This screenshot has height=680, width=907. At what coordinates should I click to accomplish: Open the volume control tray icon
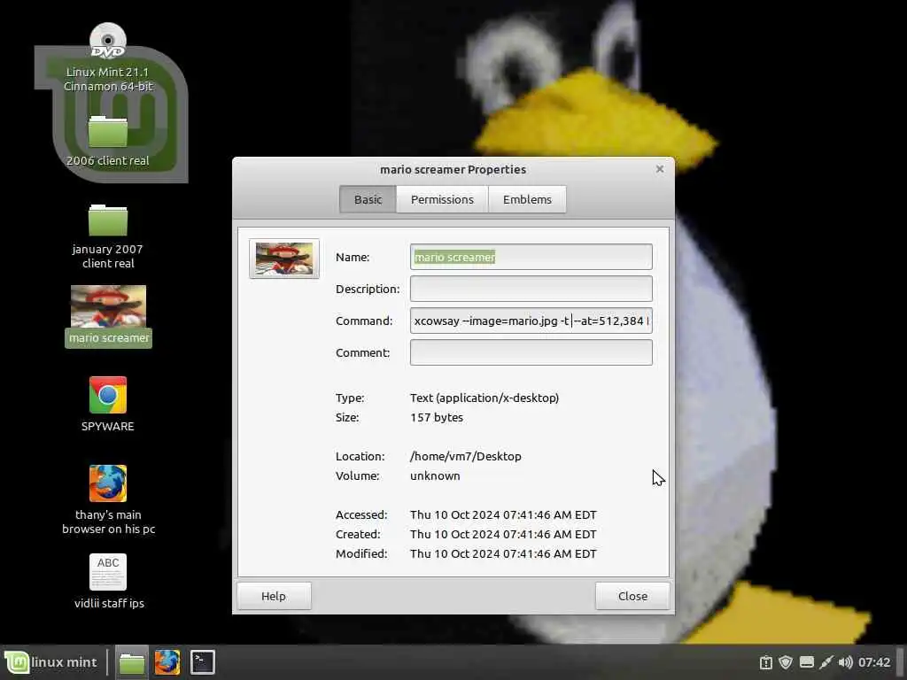[x=845, y=662]
